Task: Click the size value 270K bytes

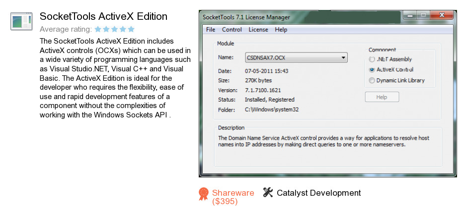Action: click(258, 80)
